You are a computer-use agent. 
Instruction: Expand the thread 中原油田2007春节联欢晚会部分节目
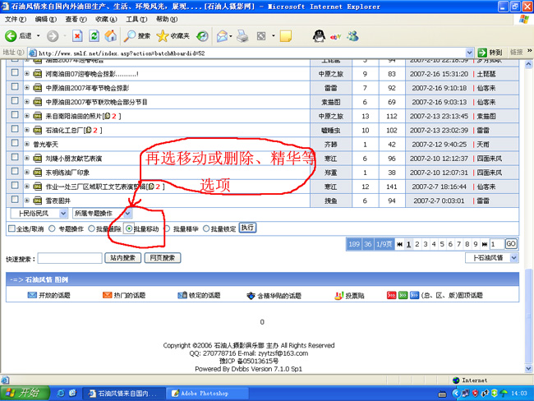pyautogui.click(x=27, y=102)
